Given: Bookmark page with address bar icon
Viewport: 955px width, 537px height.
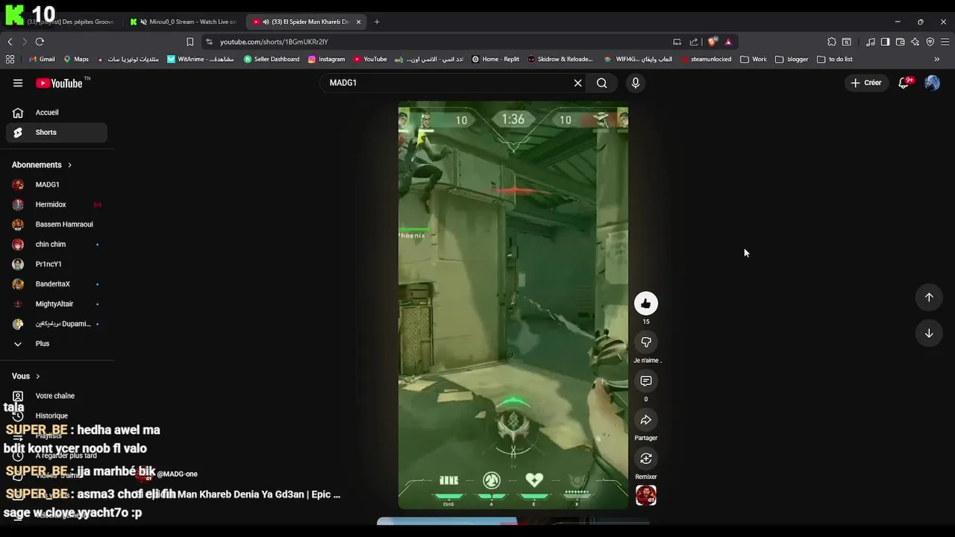Looking at the screenshot, I should click(190, 42).
